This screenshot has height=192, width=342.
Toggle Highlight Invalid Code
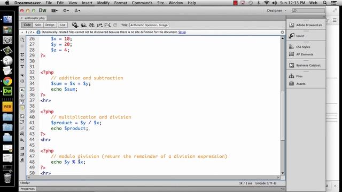[22, 95]
